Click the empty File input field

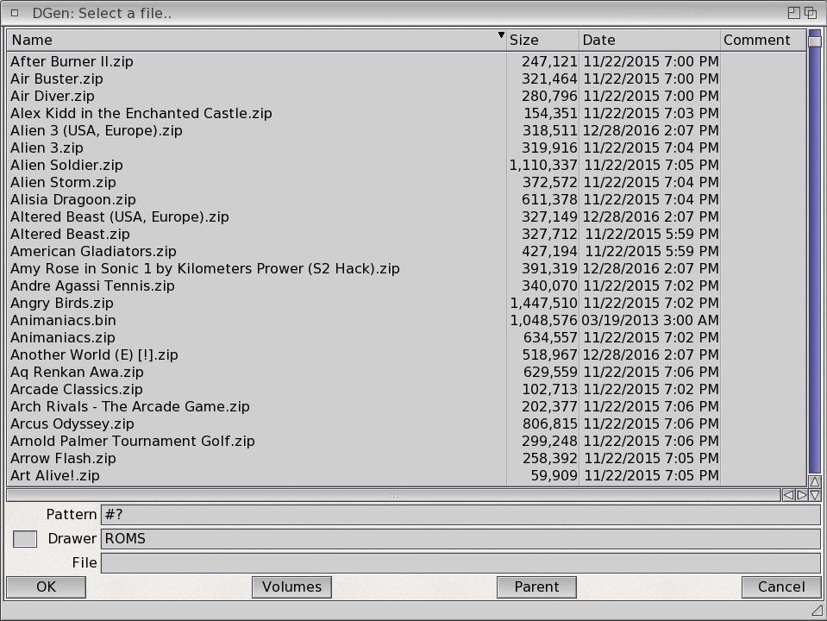pos(460,563)
